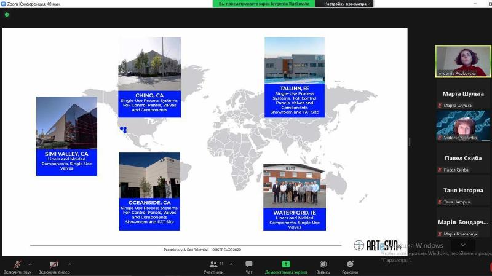Select Павел Скиба participant tile
Screen dimensions: 492x276
pos(463,158)
